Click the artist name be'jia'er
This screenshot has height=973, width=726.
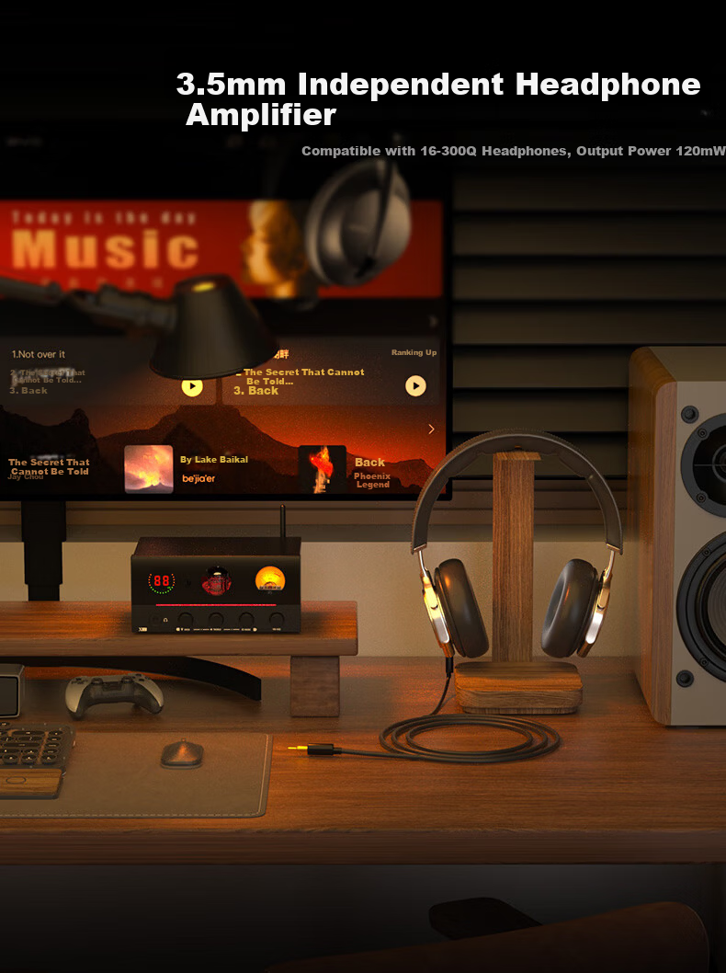click(199, 478)
